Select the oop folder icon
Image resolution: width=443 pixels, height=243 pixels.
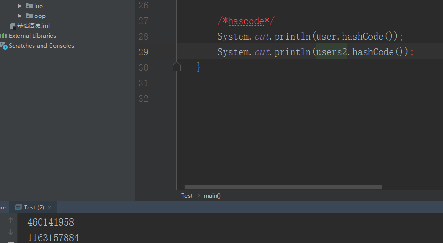(x=29, y=16)
